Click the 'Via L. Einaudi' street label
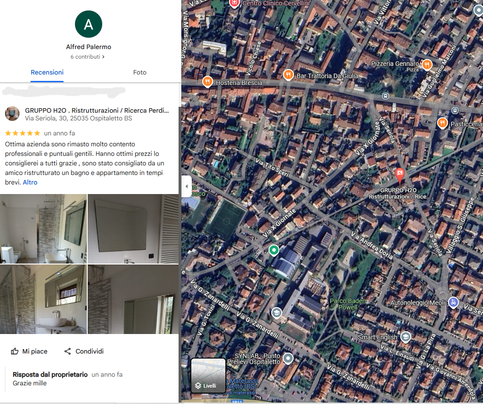Image resolution: width=483 pixels, height=404 pixels. 398,353
